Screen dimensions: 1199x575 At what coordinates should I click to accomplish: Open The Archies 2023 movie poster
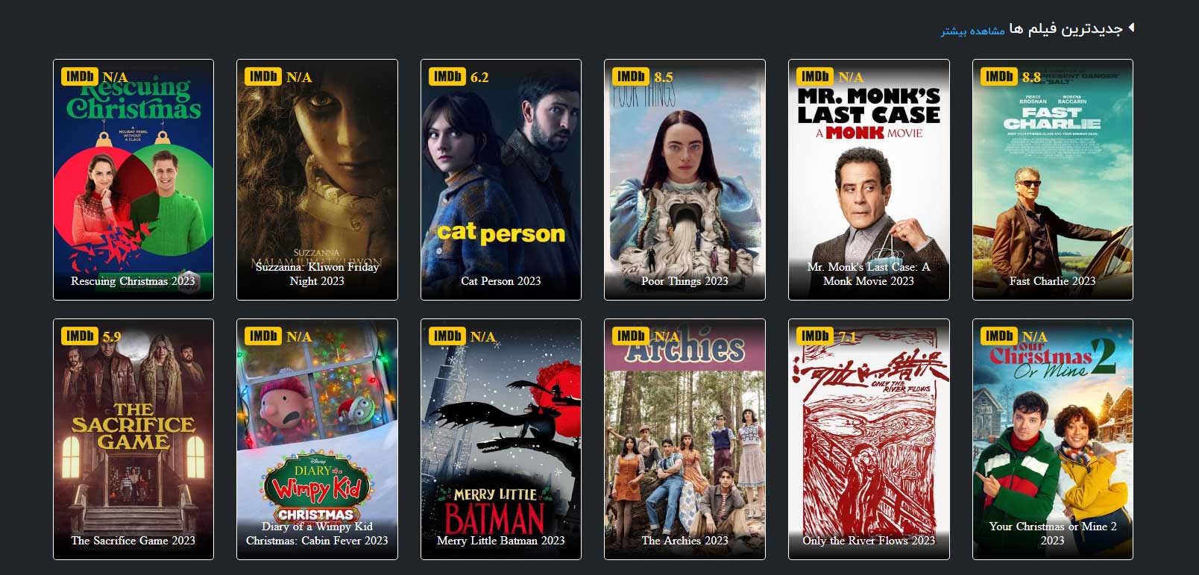(685, 439)
